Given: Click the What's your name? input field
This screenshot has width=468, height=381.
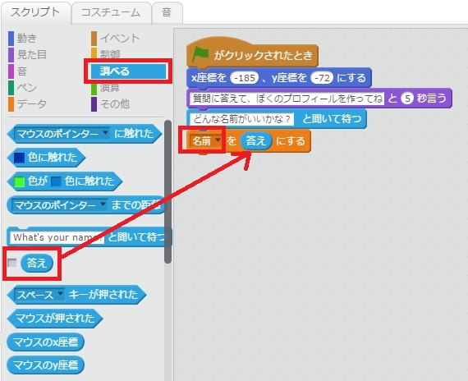Looking at the screenshot, I should (x=57, y=237).
